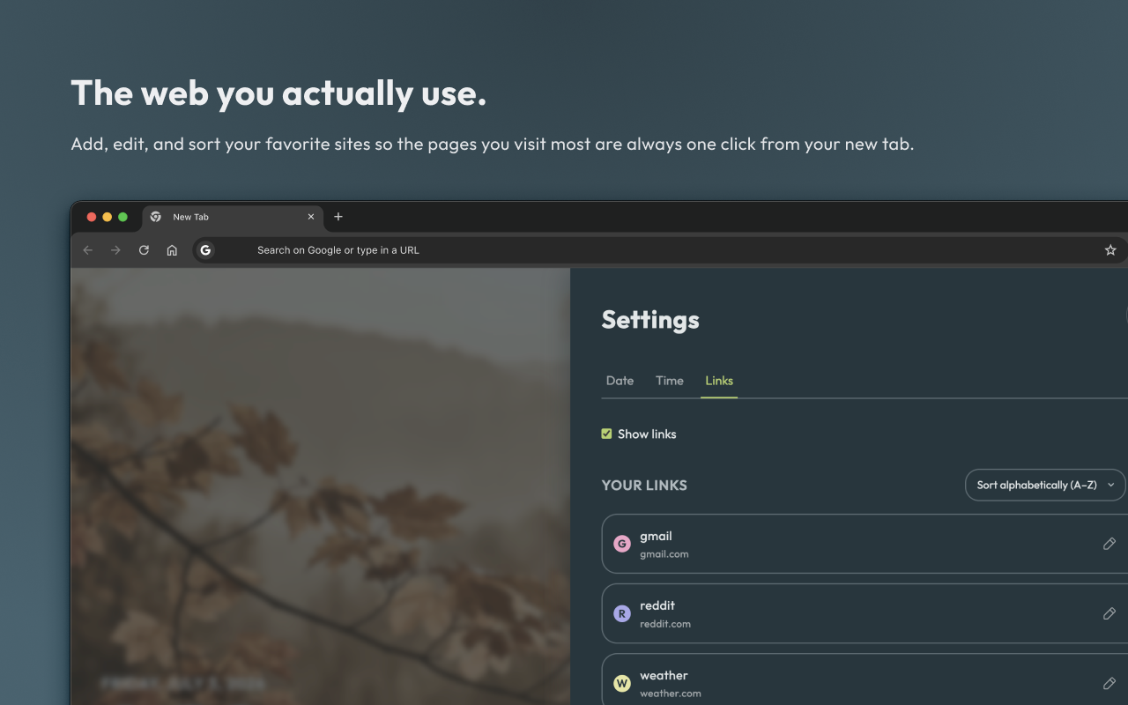Click the pink G avatar for gmail

tap(622, 544)
